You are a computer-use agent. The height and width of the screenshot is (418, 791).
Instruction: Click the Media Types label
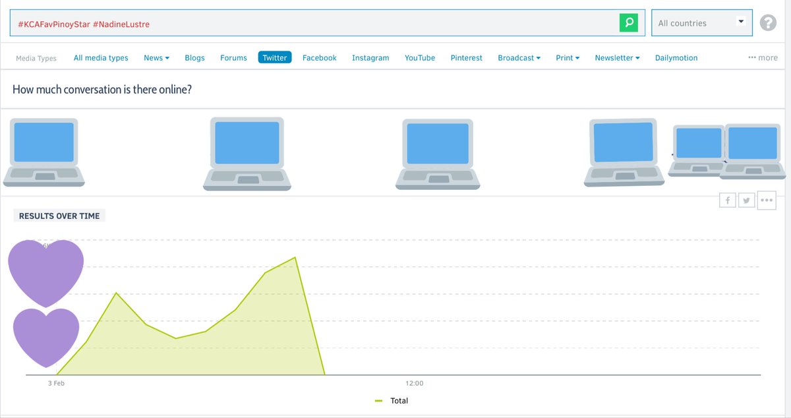(x=36, y=58)
